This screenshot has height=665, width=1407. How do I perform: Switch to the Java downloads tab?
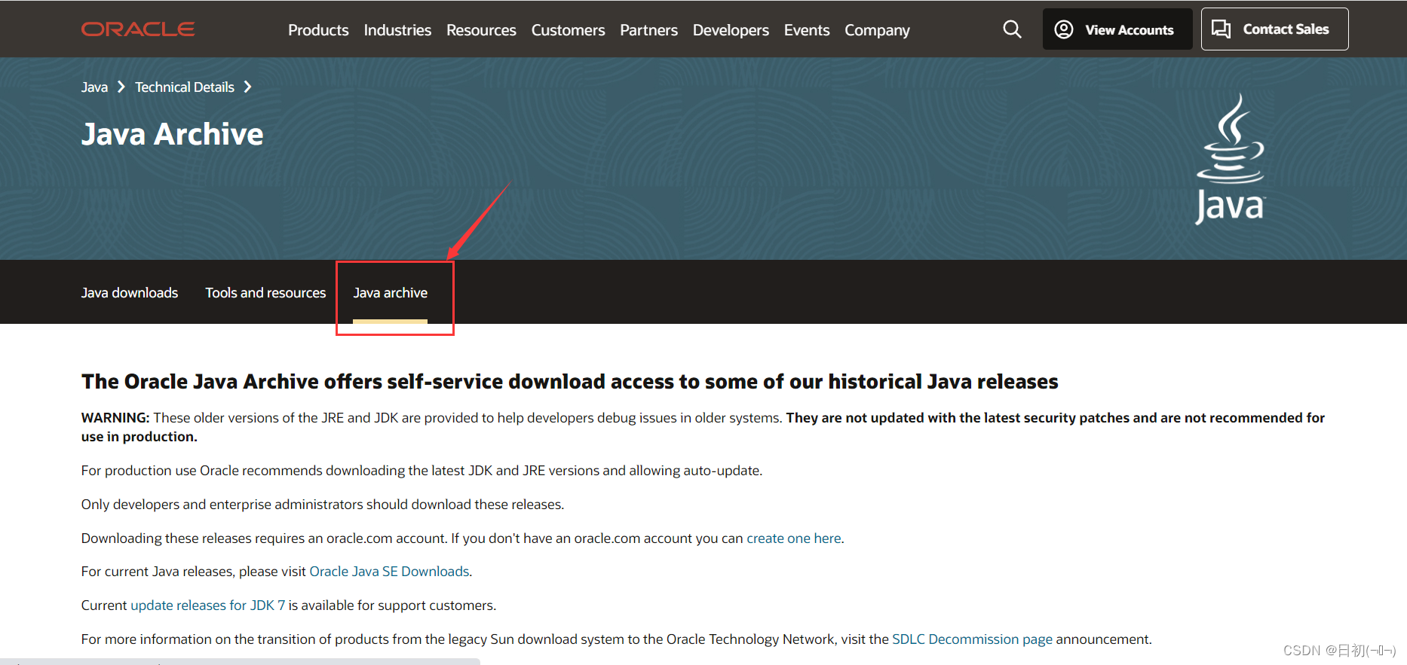130,293
